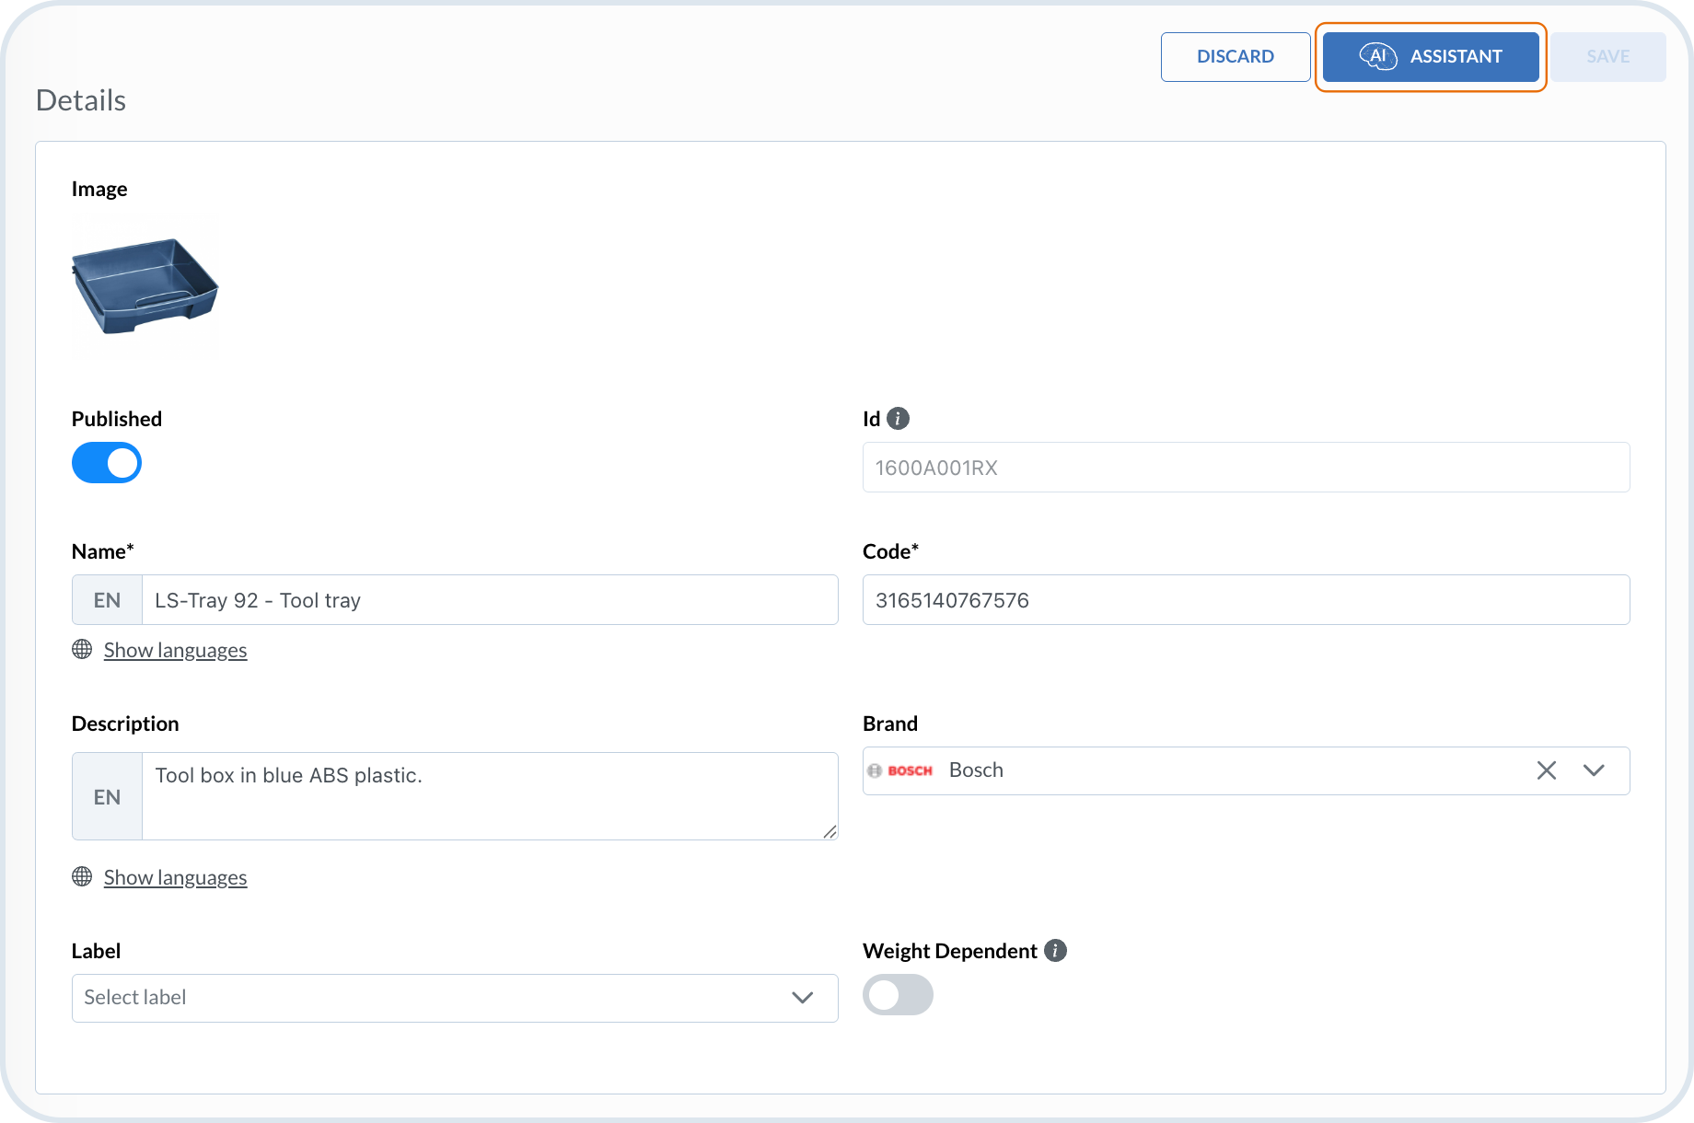The image size is (1694, 1123).
Task: Show languages for the Description field
Action: (175, 877)
